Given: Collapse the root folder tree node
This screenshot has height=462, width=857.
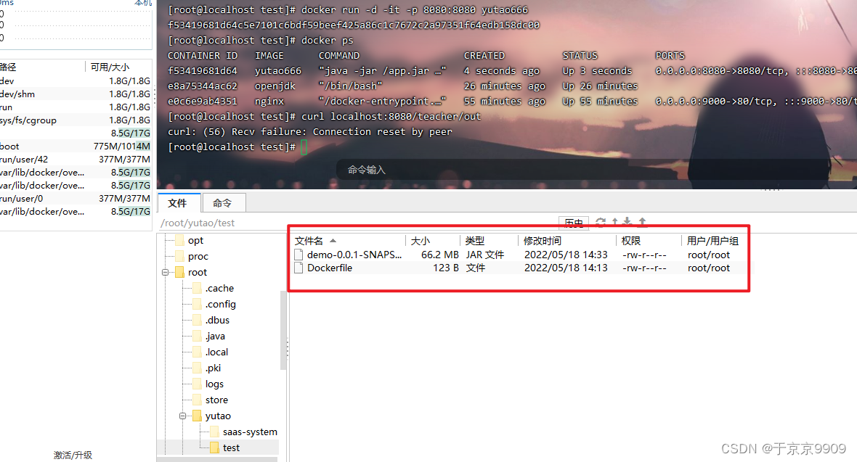Looking at the screenshot, I should point(165,272).
